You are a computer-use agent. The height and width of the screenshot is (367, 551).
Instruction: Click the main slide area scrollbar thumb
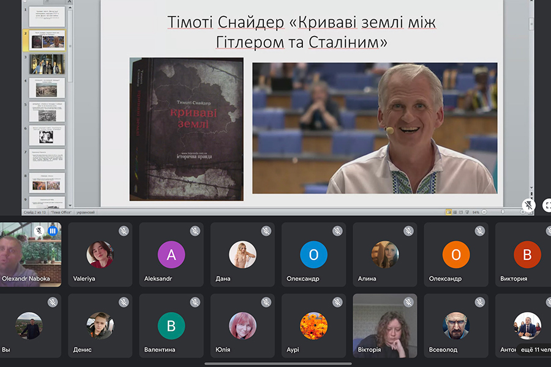coord(531,24)
